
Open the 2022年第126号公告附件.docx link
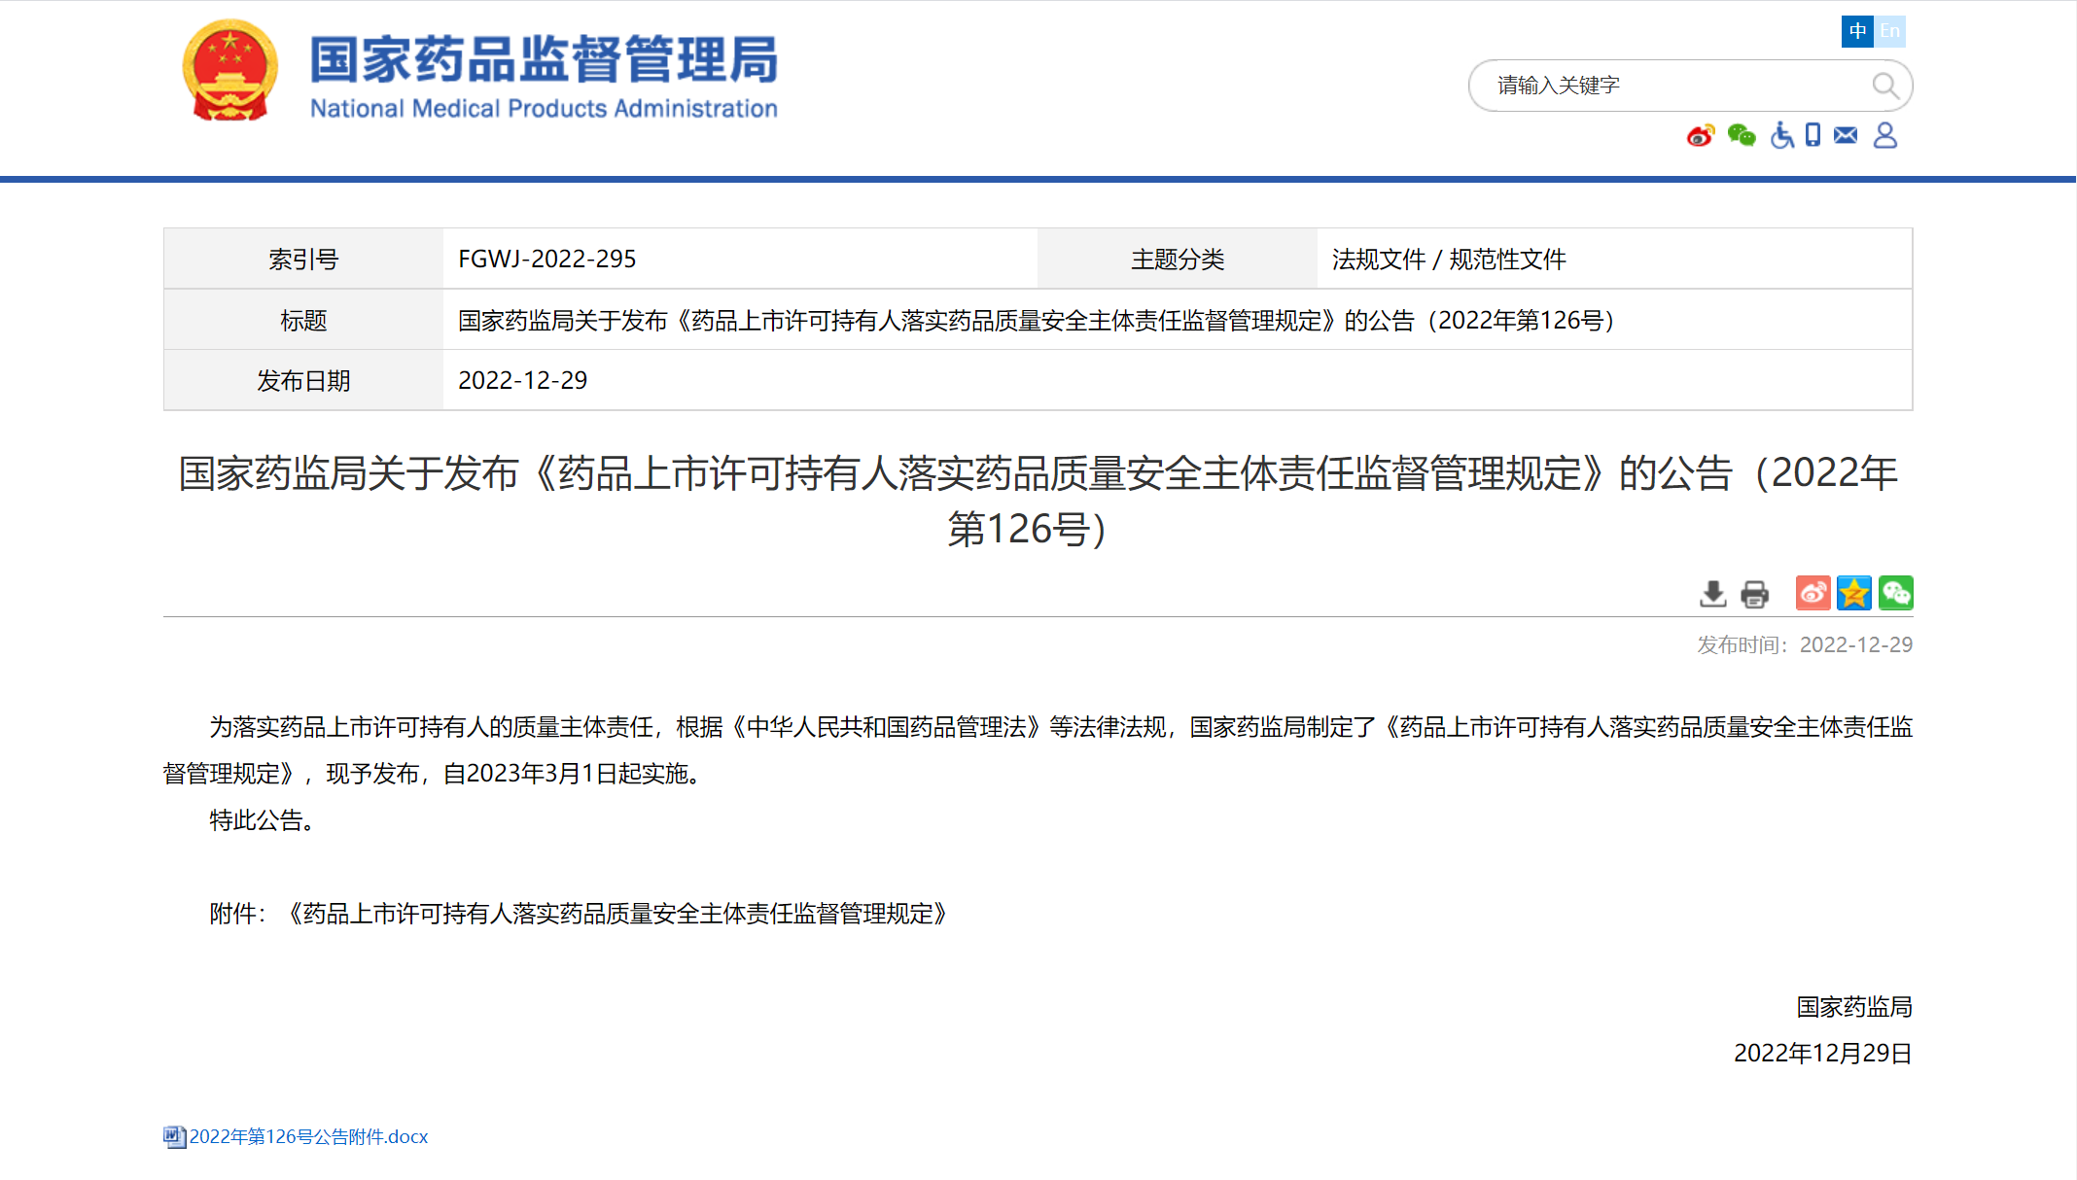tap(308, 1136)
